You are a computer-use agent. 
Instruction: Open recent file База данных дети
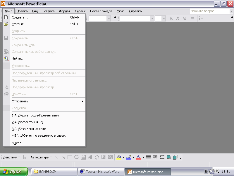(44, 129)
